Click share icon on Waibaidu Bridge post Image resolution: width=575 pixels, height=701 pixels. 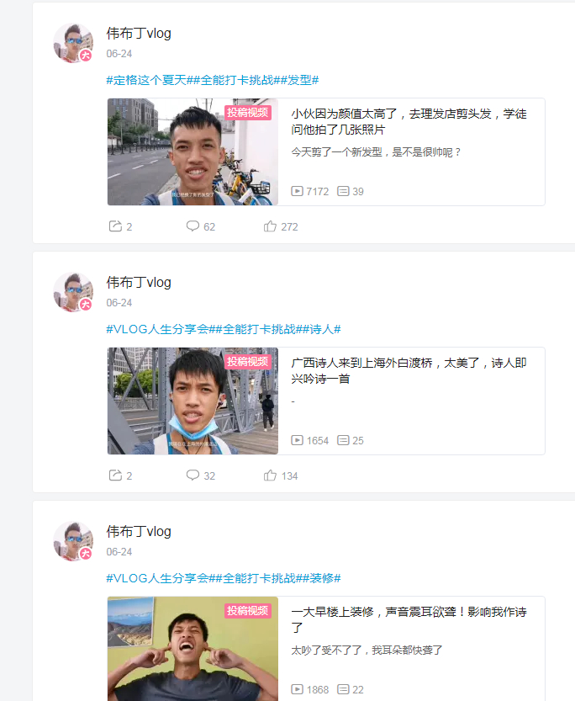pos(116,475)
